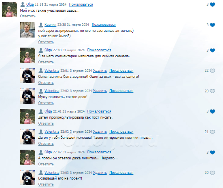Image resolution: width=223 pixels, height=188 pixels.
Task: Report Olga's 11:19 comment via Пожаловаться
Action: [81, 4]
